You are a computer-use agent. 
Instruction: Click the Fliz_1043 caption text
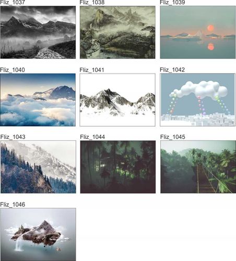[13, 137]
